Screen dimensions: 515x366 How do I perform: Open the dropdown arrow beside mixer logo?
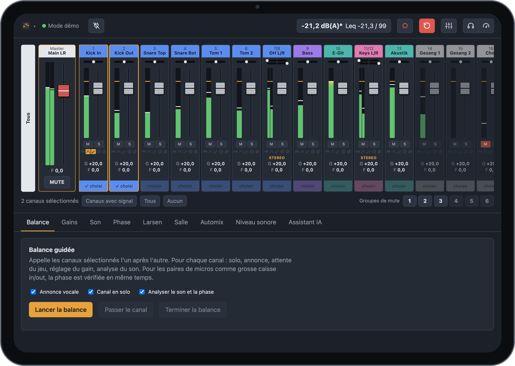click(35, 26)
